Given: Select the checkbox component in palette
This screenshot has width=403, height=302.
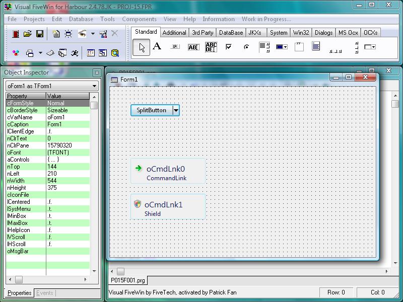Looking at the screenshot, I should (x=228, y=47).
